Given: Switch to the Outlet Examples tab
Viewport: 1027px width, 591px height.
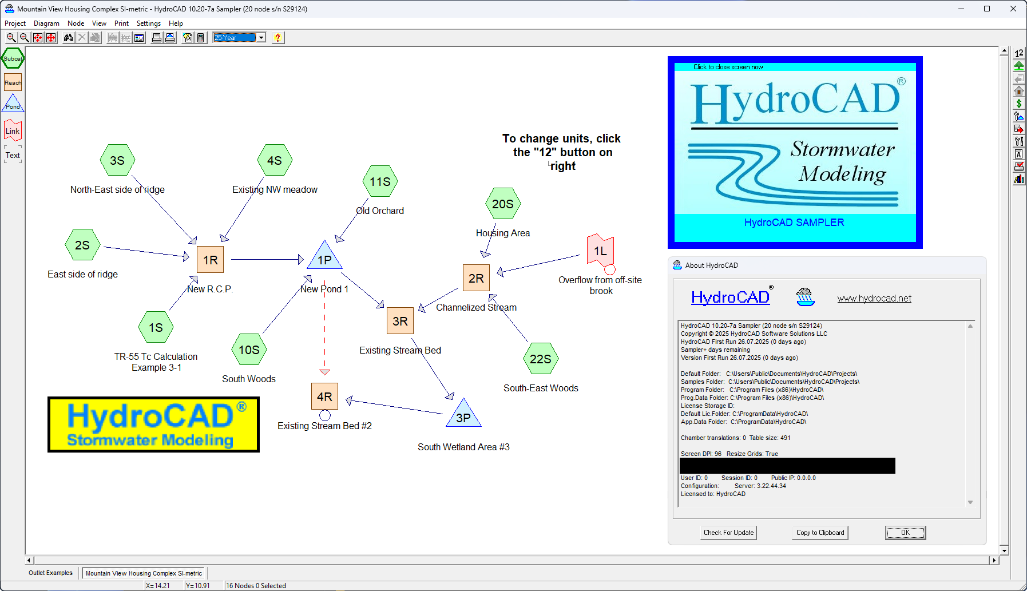Looking at the screenshot, I should (x=50, y=573).
